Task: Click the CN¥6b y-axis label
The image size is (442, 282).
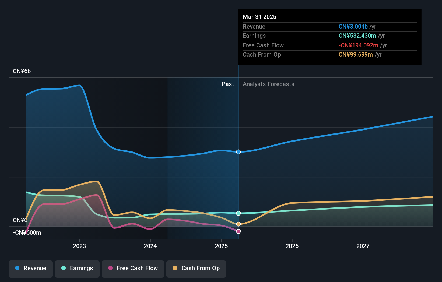Action: pos(22,71)
